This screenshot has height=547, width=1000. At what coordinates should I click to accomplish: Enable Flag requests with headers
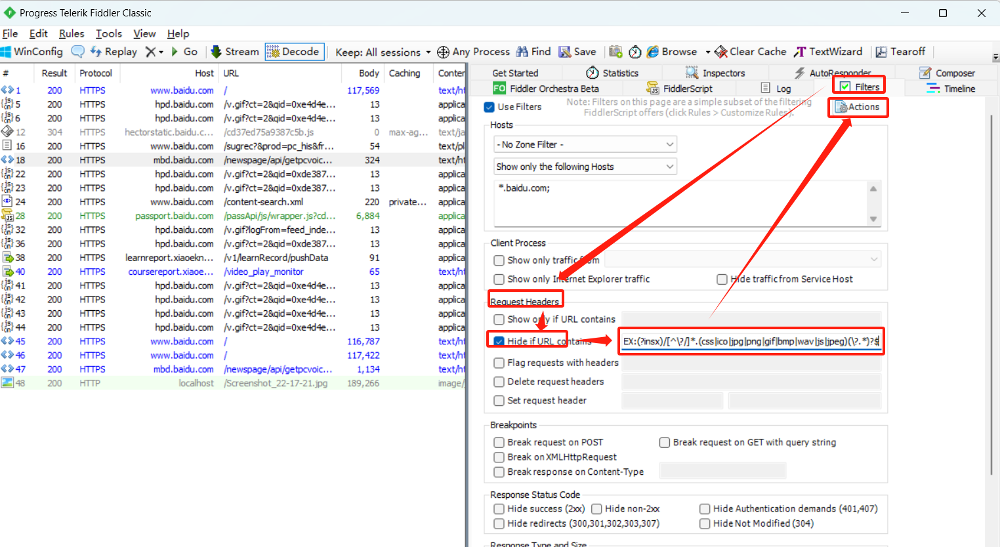[499, 363]
